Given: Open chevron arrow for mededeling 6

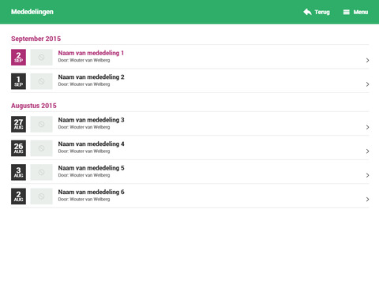Looking at the screenshot, I should tap(367, 200).
